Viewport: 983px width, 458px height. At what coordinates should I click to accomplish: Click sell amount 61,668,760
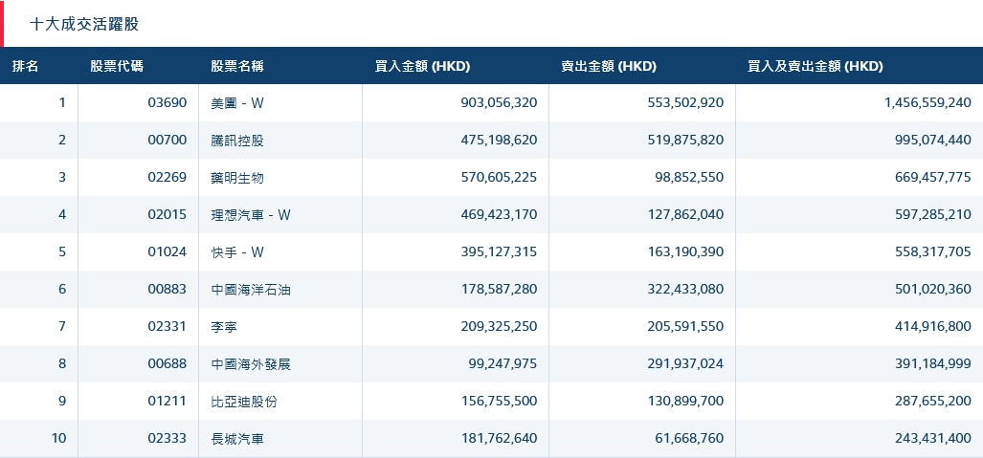pos(688,439)
